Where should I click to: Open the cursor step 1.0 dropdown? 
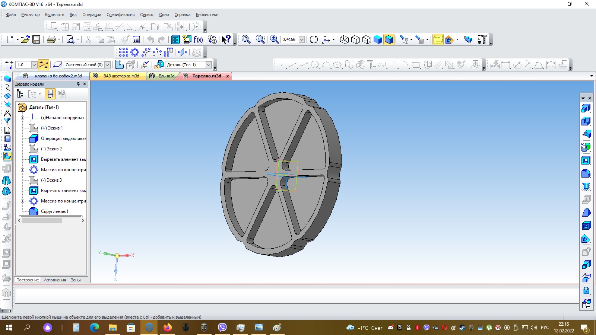click(x=34, y=65)
